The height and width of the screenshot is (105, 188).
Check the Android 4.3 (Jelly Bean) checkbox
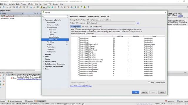79,54
